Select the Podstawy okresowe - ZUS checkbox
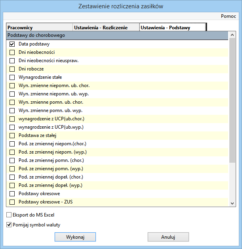This screenshot has height=249, width=242. [x=12, y=202]
